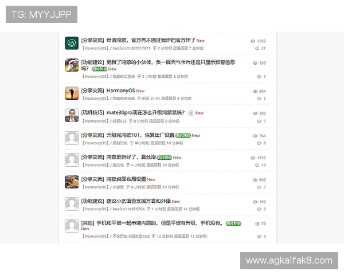This screenshot has width=344, height=275.
Task: Click reply bubble icon on HarmonyOS titled thread
Action: pyautogui.click(x=259, y=99)
